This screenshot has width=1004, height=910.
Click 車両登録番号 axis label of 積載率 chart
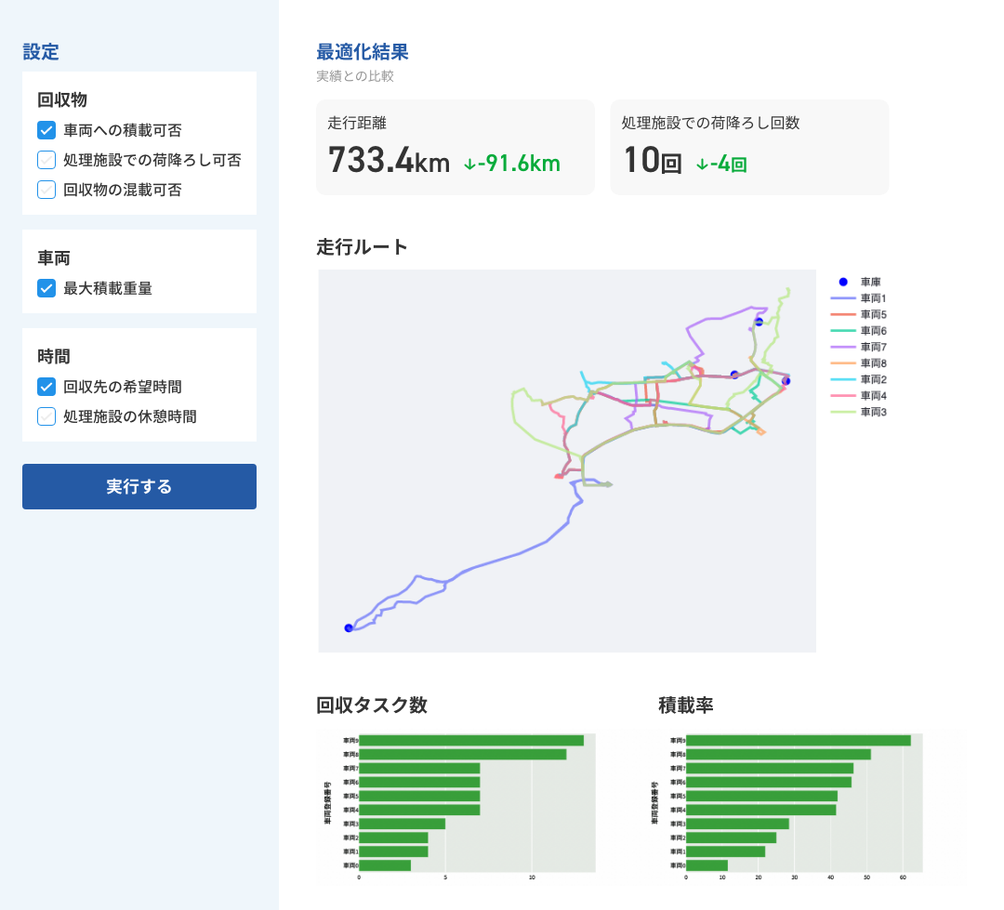[654, 803]
